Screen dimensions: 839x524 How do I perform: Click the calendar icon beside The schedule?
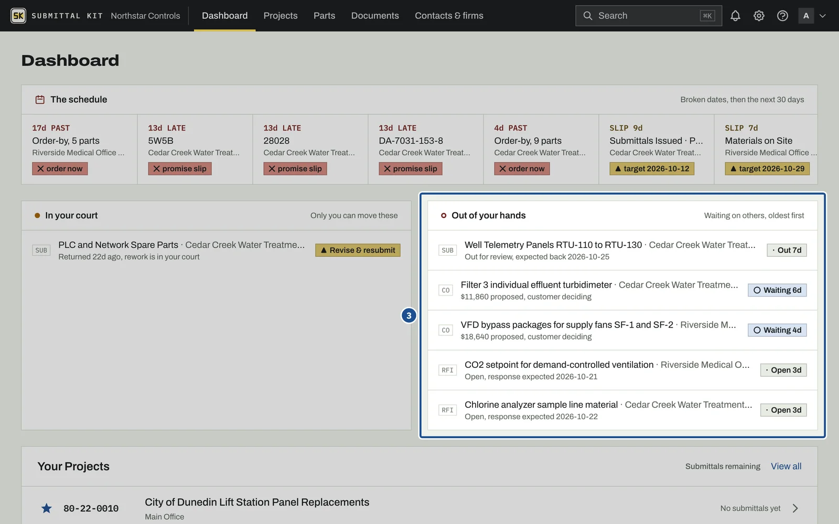point(40,100)
